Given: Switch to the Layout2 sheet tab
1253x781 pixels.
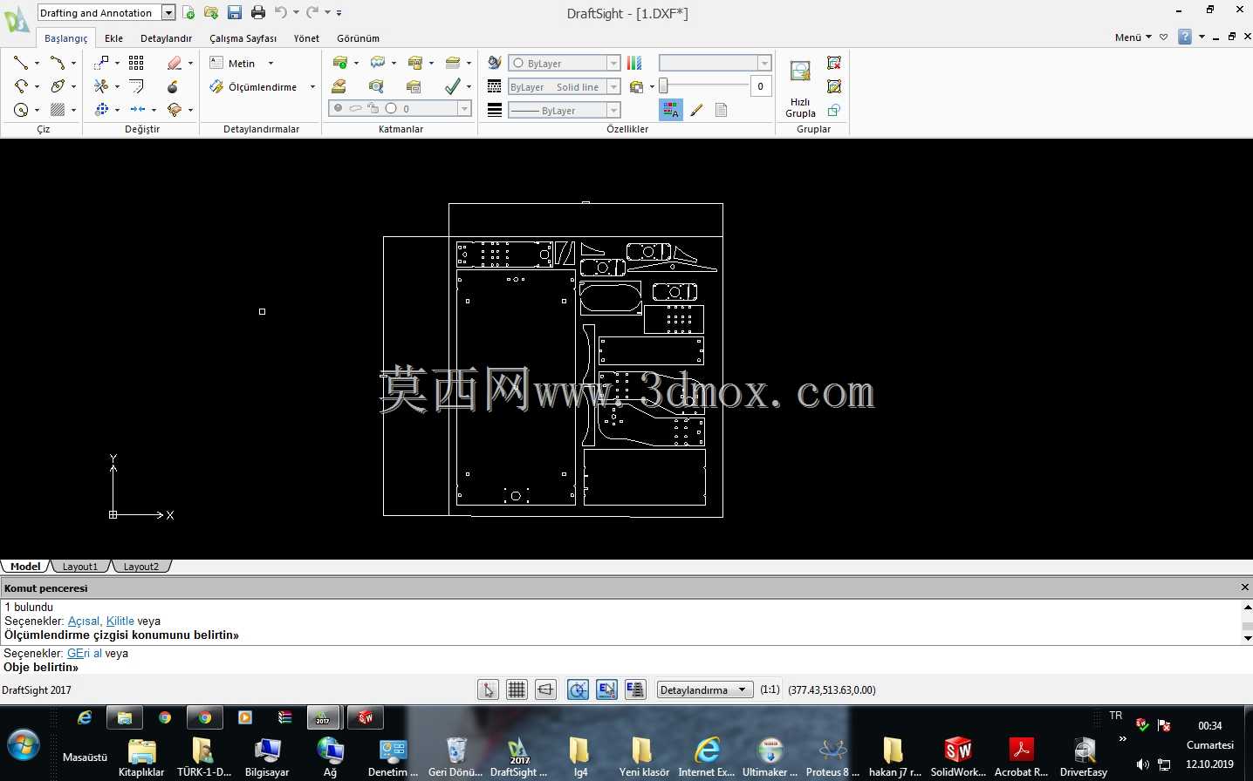Looking at the screenshot, I should pos(141,567).
